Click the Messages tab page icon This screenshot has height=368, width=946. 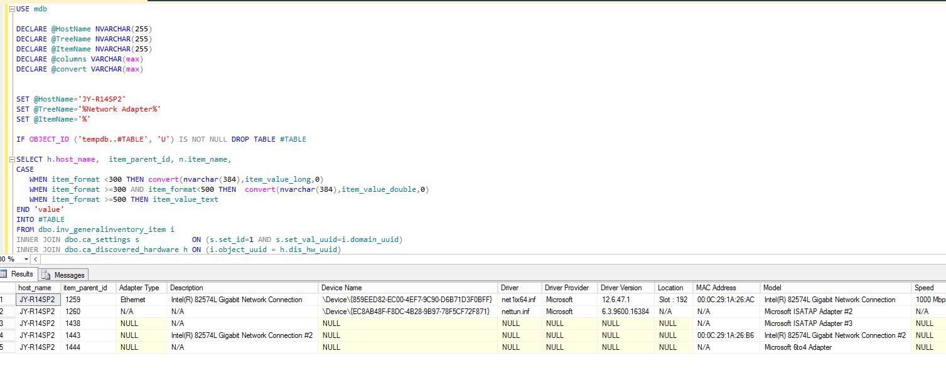pyautogui.click(x=46, y=275)
